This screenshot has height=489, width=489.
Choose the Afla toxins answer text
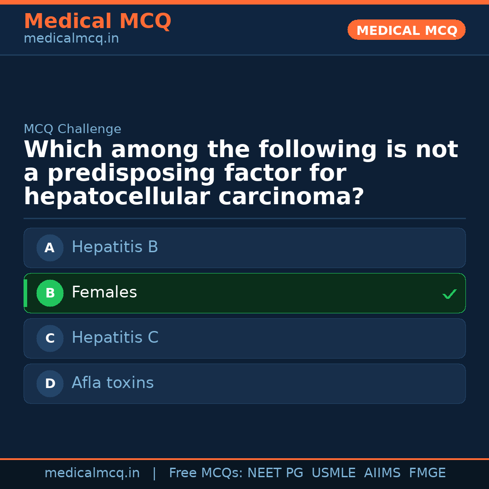[113, 383]
